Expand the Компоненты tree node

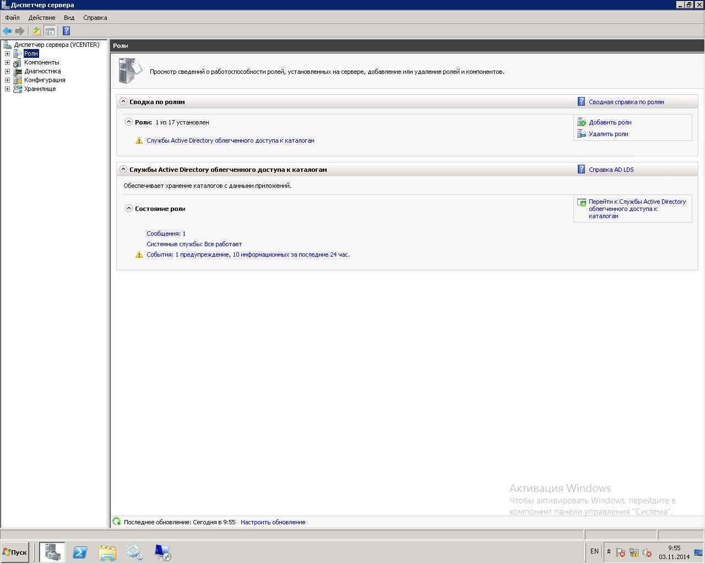[x=7, y=62]
